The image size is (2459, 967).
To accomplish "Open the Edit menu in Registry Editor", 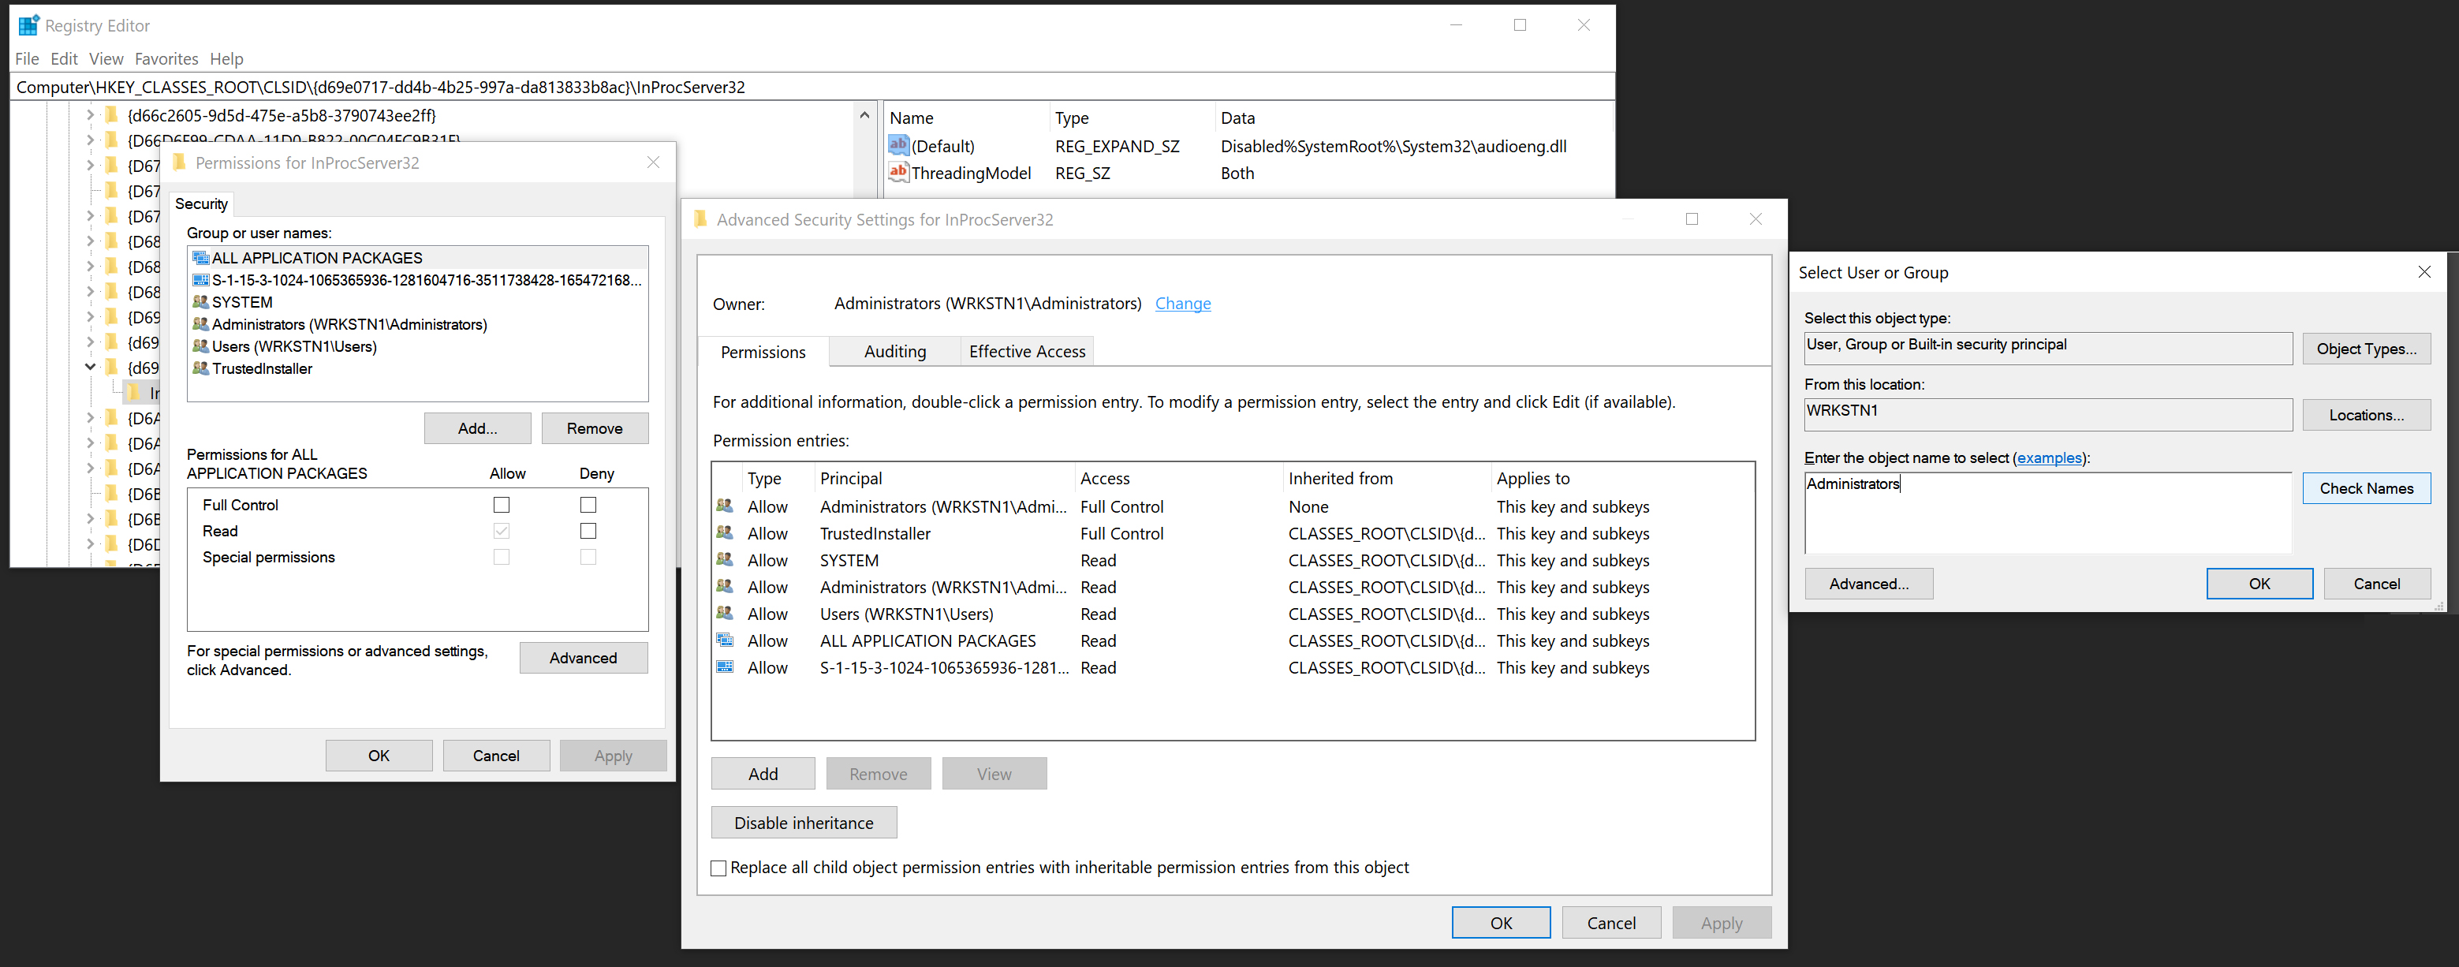I will [x=64, y=58].
